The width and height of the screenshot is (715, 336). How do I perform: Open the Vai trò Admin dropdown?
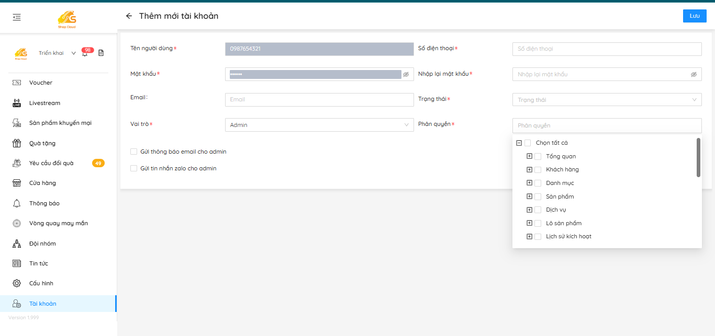tap(319, 125)
